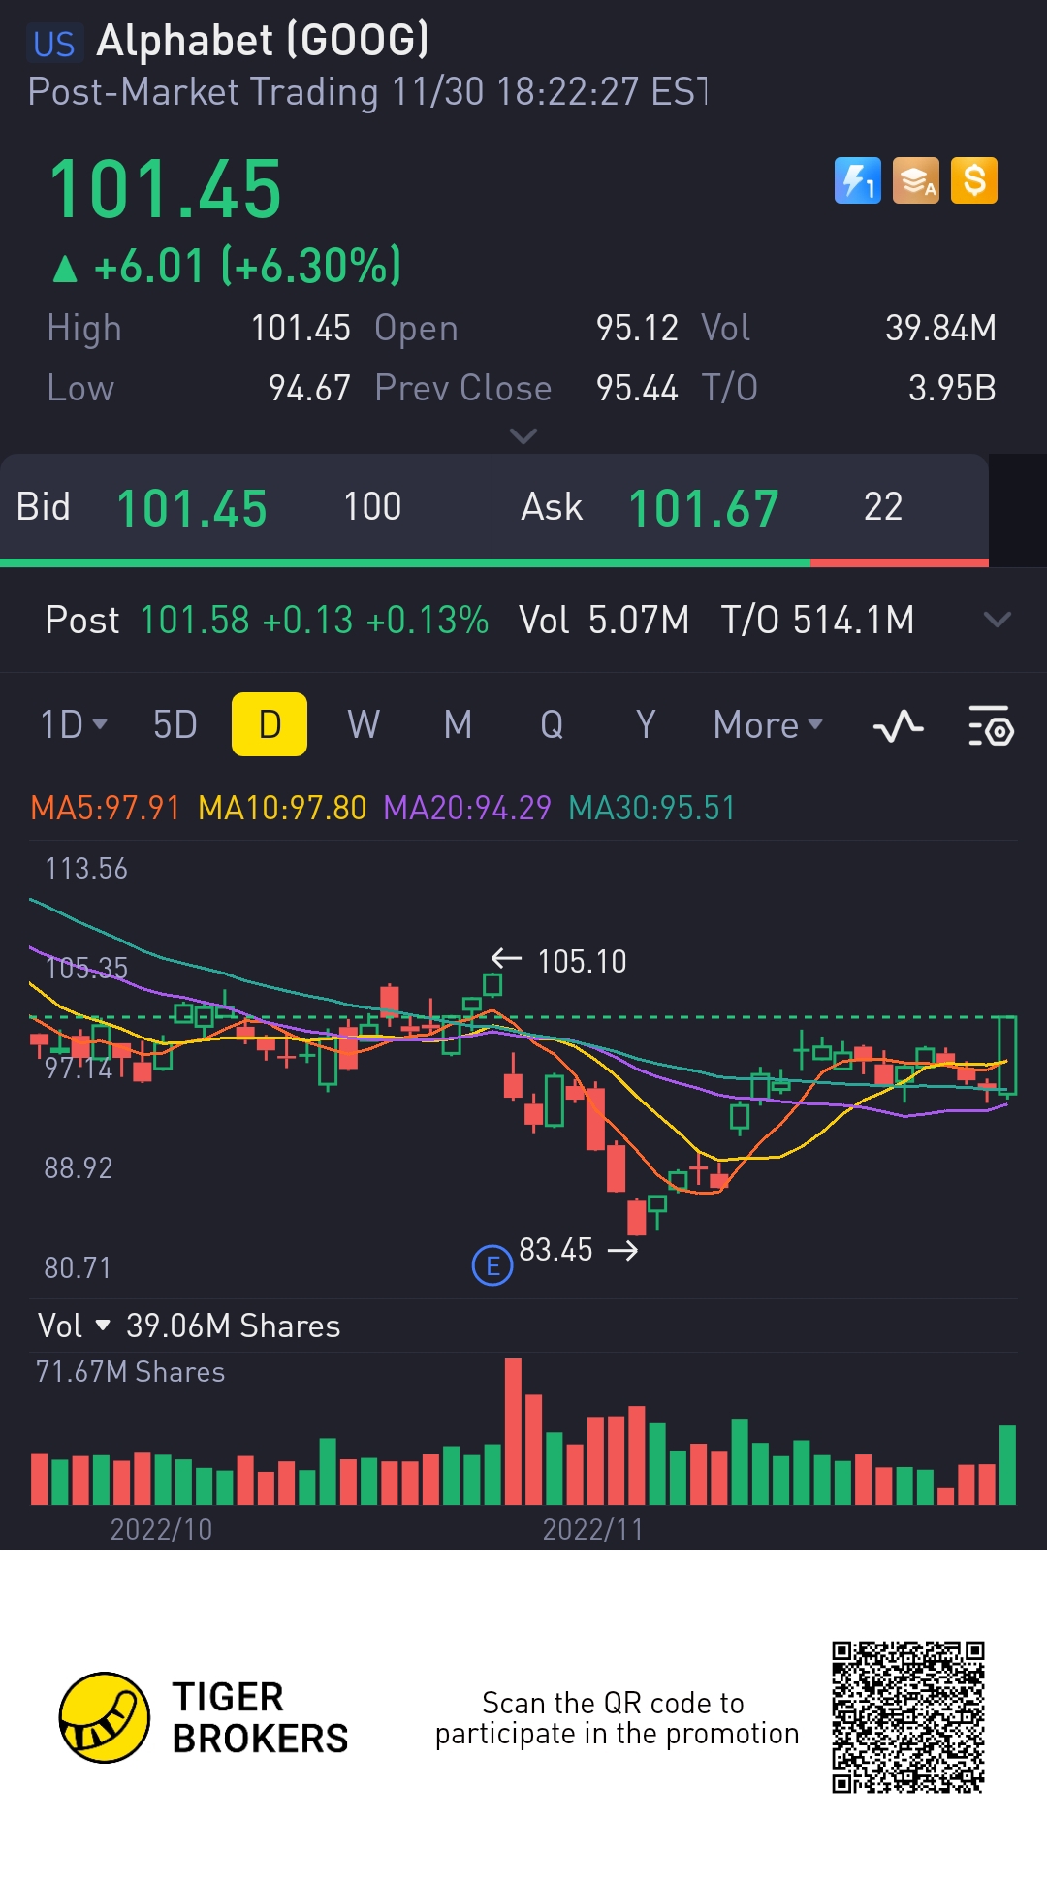Tap the Vol 39.84M value
The width and height of the screenshot is (1047, 1885).
[x=940, y=329]
